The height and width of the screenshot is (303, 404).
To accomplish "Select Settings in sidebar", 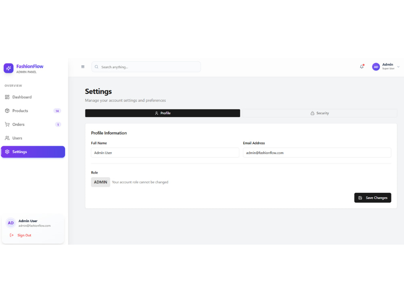I will coord(33,152).
